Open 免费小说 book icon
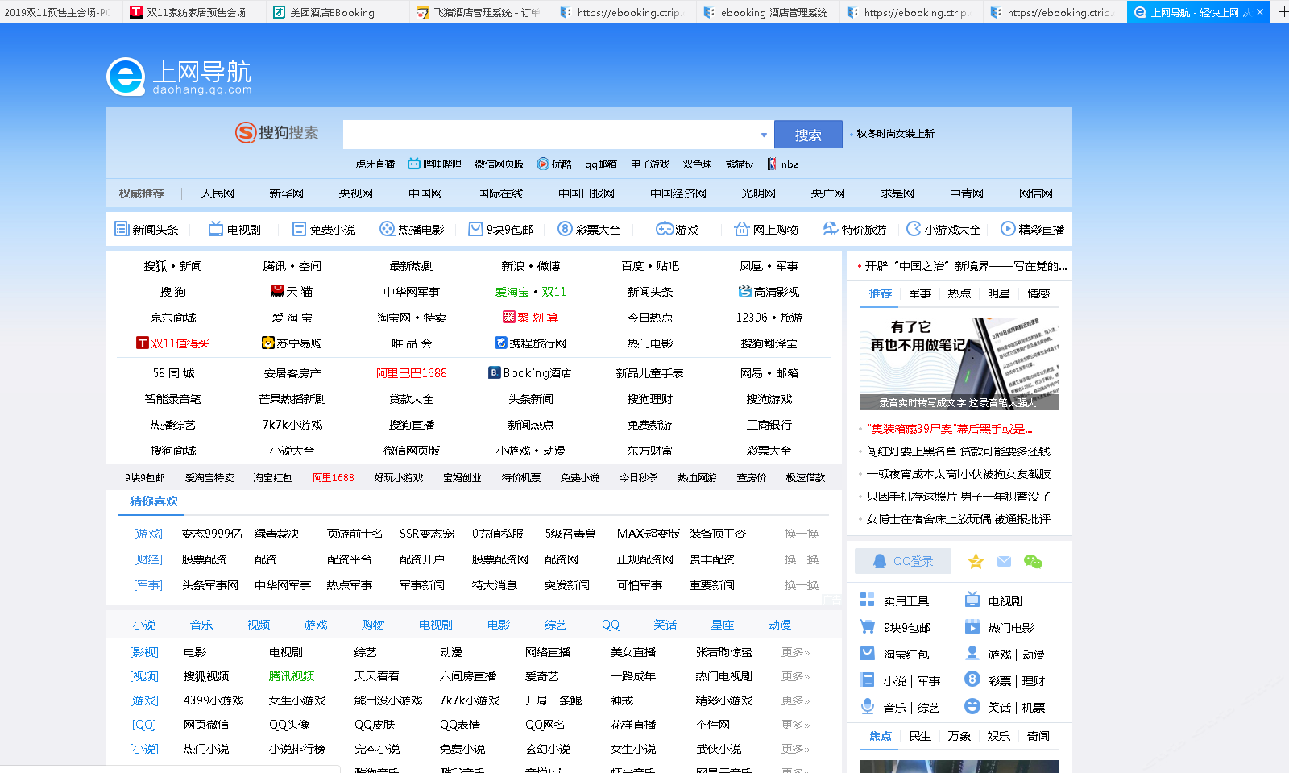Viewport: 1289px width, 773px height. 299,229
